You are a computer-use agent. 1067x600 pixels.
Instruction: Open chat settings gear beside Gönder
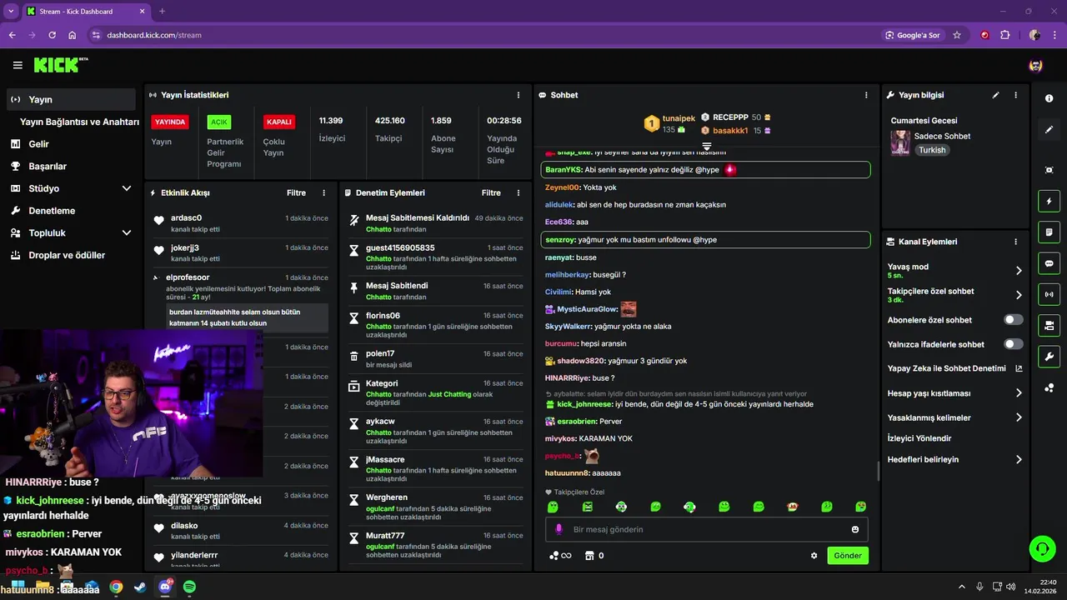pos(814,556)
